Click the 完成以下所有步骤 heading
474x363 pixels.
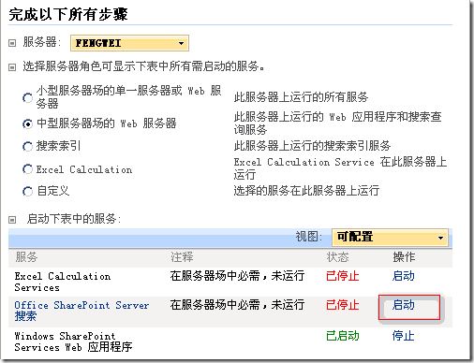(68, 14)
